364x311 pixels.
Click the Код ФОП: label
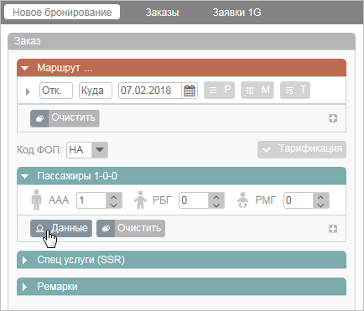39,150
